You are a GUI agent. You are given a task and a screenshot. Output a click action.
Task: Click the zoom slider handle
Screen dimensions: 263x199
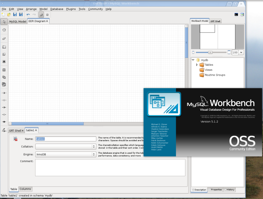[210, 53]
